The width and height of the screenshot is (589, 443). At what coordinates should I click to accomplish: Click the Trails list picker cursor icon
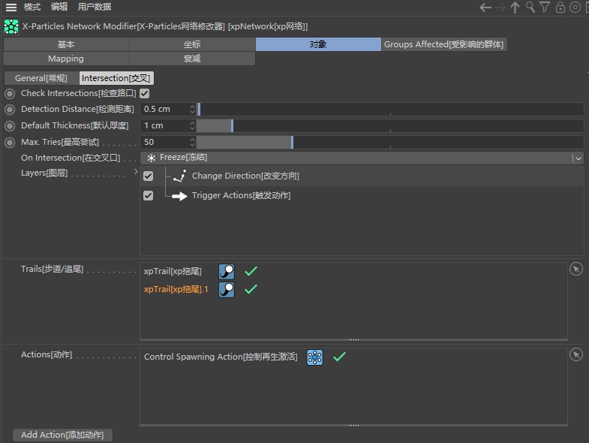575,270
